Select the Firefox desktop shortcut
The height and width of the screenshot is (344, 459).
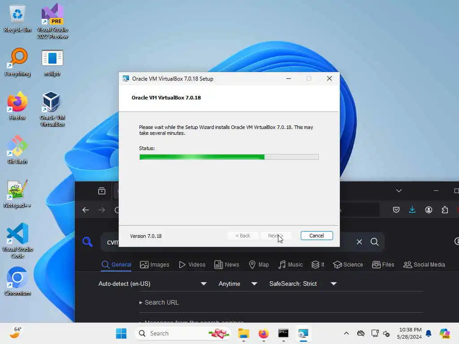(17, 106)
